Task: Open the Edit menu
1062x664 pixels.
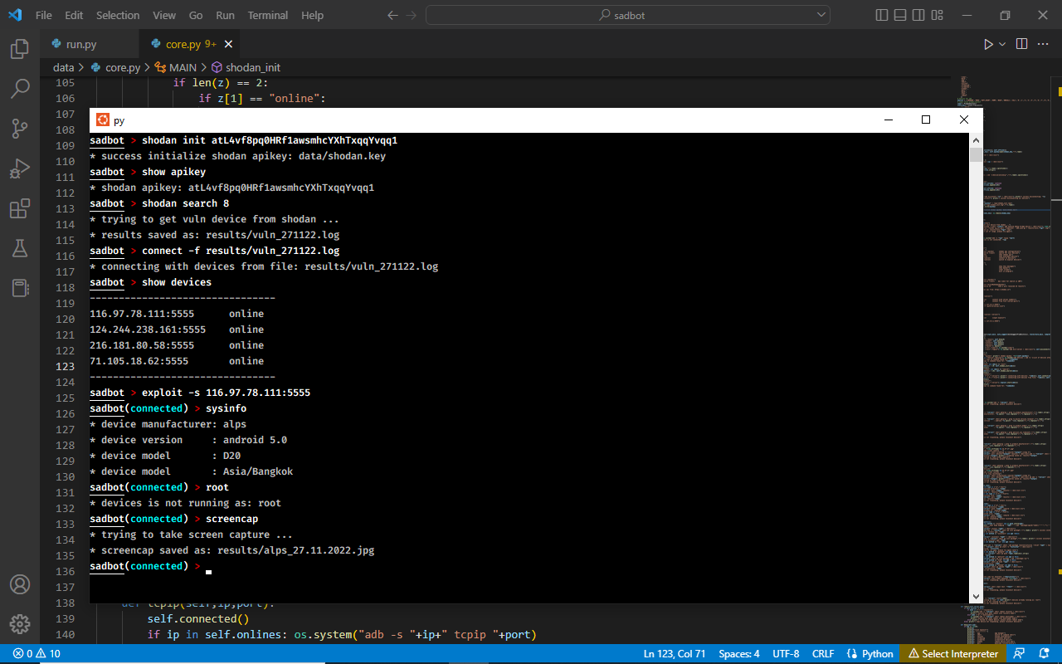Action: [x=74, y=15]
